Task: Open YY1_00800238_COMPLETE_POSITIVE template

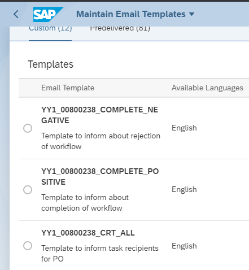Action: coord(100,177)
